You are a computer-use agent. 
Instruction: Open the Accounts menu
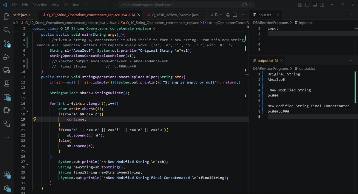click(x=7, y=175)
